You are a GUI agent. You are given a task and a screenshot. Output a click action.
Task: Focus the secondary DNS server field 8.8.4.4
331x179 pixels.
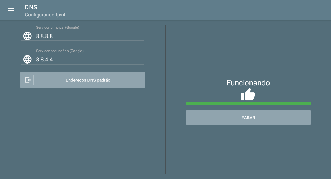(x=88, y=59)
